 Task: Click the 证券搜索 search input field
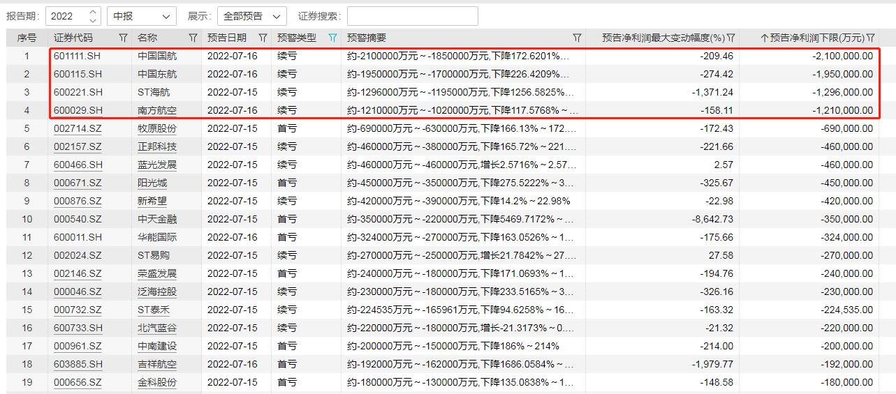click(413, 16)
